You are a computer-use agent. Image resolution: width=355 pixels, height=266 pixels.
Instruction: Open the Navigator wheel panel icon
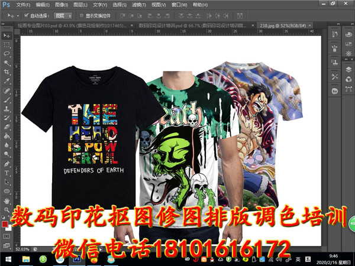[348, 53]
